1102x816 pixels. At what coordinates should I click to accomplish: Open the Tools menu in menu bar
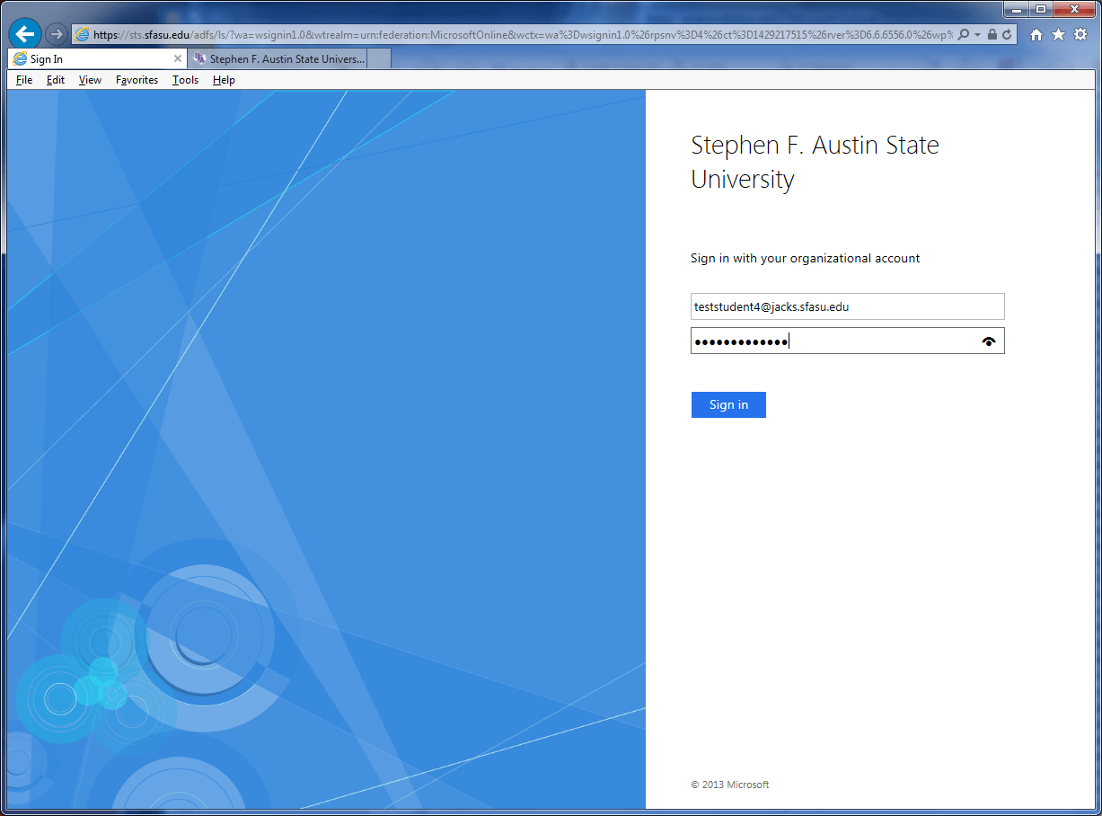185,80
